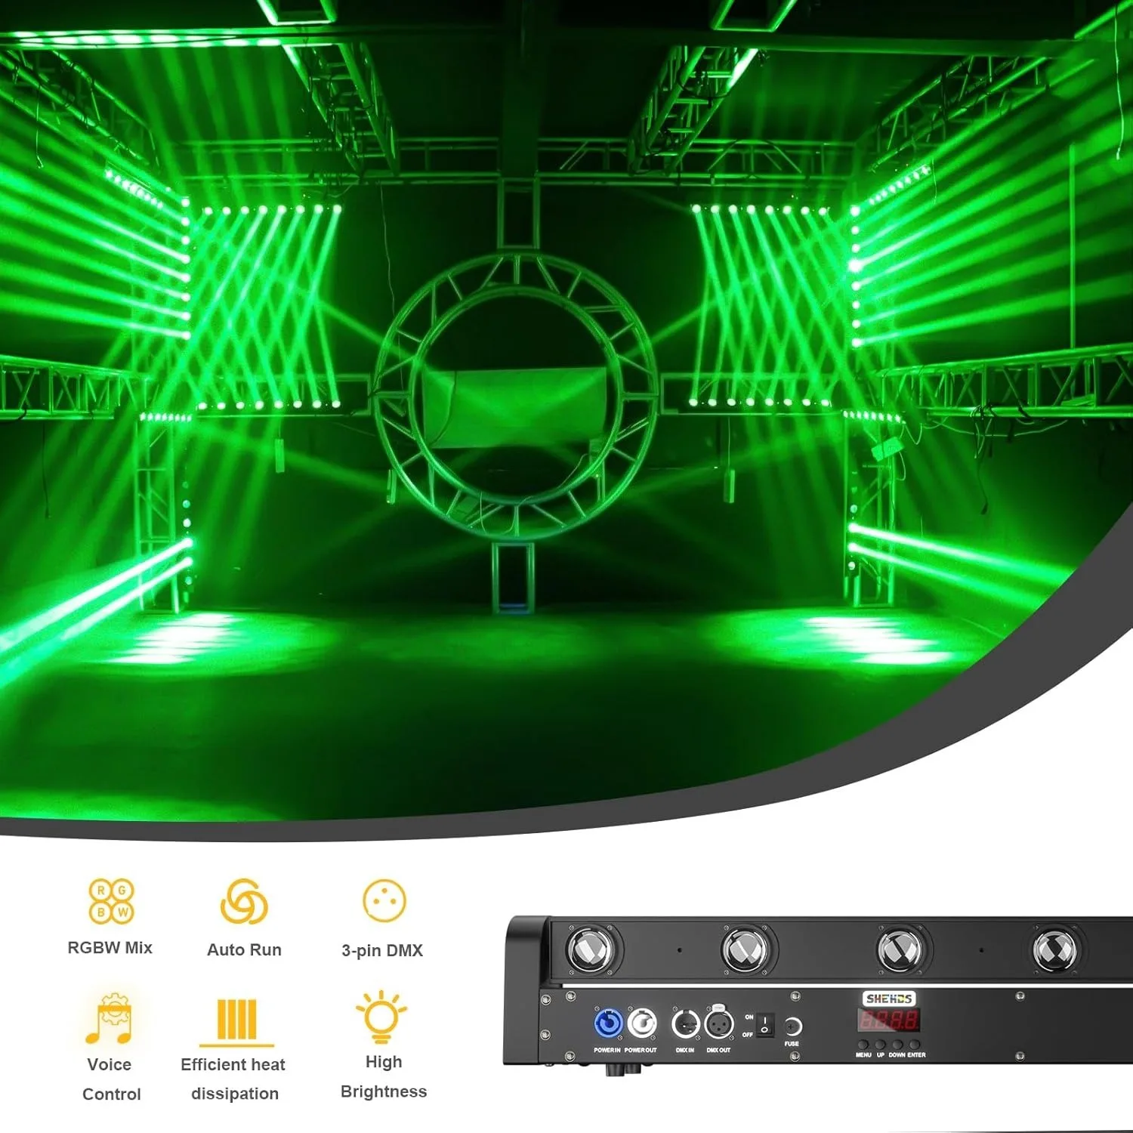Viewport: 1133px width, 1133px height.
Task: Click the RGBW Mix four-circle icon
Action: (111, 900)
